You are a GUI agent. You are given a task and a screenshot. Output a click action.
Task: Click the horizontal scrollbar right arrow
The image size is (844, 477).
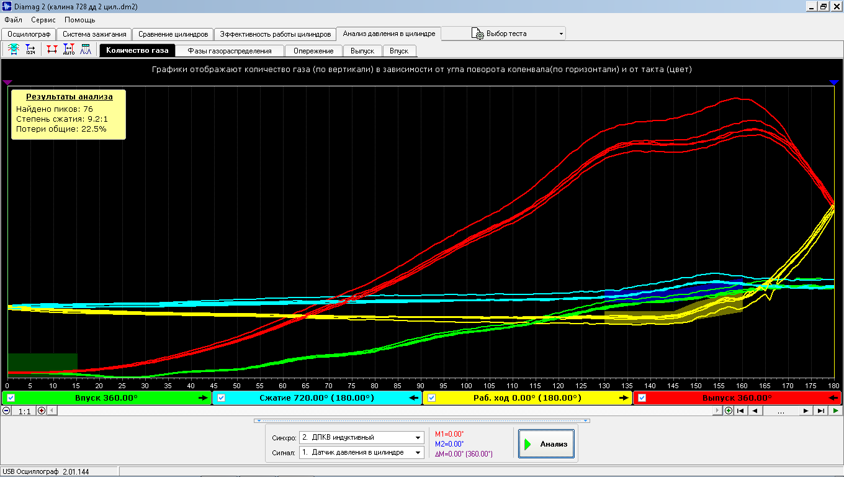[x=719, y=411]
